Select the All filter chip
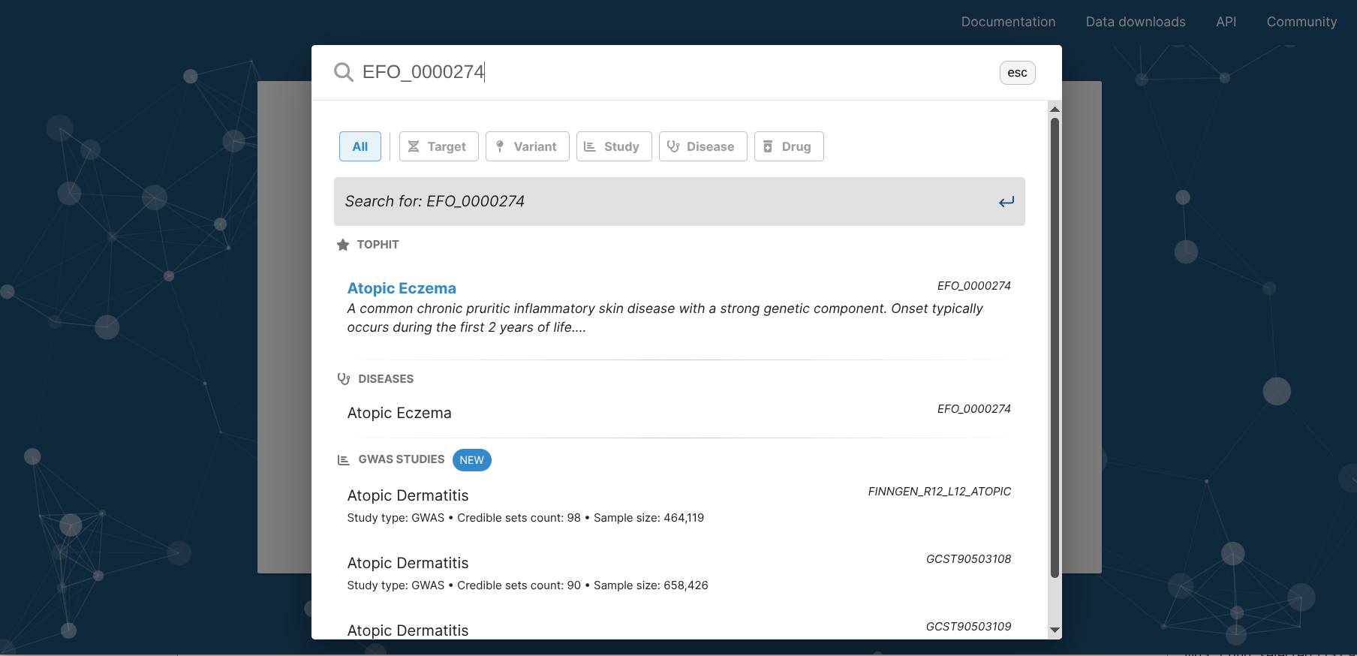Viewport: 1357px width, 656px height. click(x=360, y=146)
